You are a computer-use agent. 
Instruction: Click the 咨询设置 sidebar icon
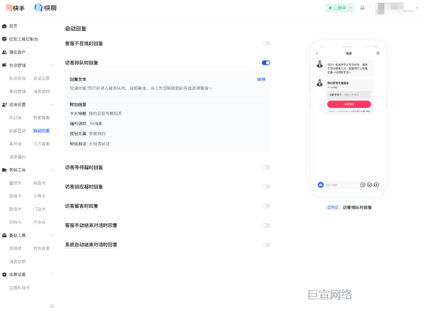point(4,105)
